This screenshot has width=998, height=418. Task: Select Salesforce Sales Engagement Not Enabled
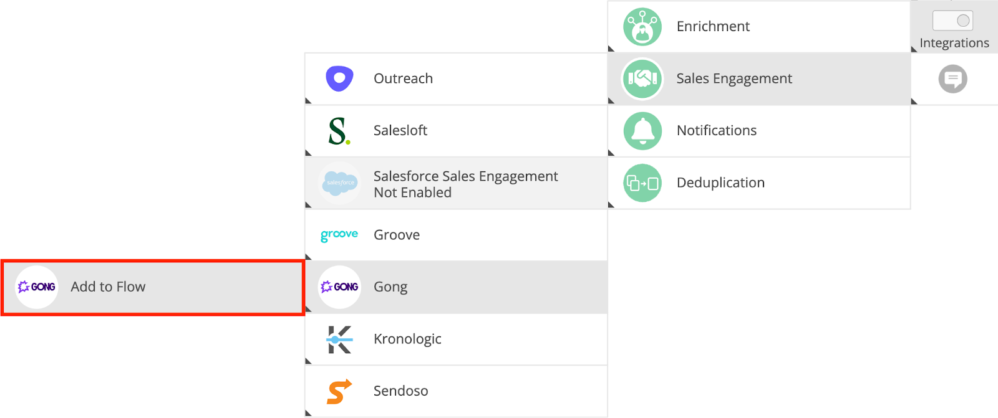pos(456,183)
